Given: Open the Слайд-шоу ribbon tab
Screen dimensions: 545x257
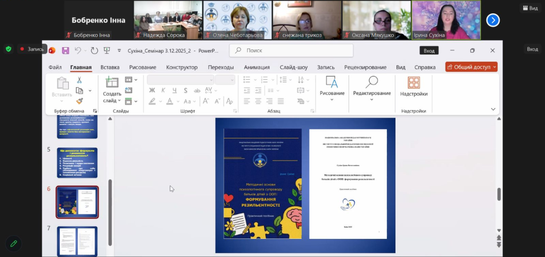Looking at the screenshot, I should tap(293, 68).
